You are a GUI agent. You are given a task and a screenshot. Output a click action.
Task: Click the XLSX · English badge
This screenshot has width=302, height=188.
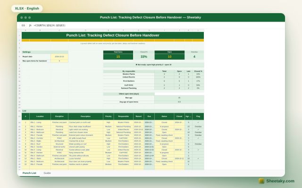pyautogui.click(x=27, y=8)
